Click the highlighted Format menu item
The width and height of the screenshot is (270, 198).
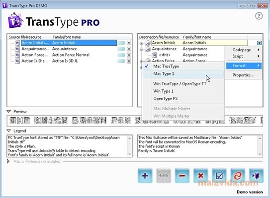click(244, 66)
